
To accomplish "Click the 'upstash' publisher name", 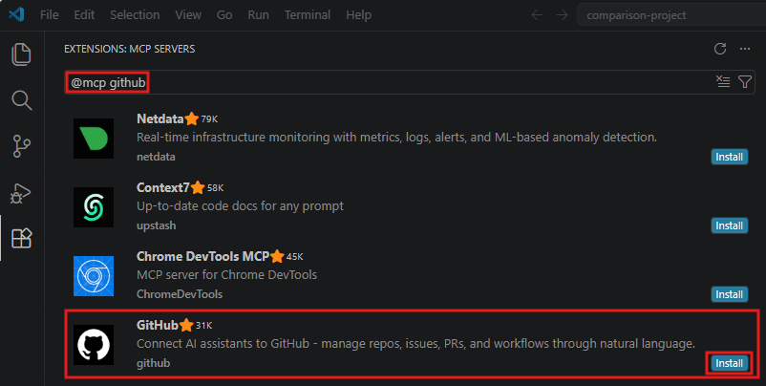I will pyautogui.click(x=157, y=225).
